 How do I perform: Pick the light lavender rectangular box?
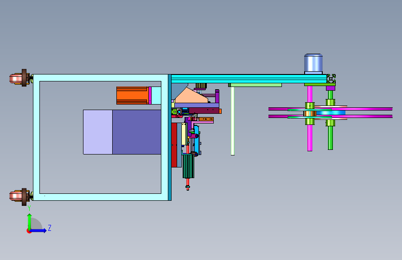[98, 132]
